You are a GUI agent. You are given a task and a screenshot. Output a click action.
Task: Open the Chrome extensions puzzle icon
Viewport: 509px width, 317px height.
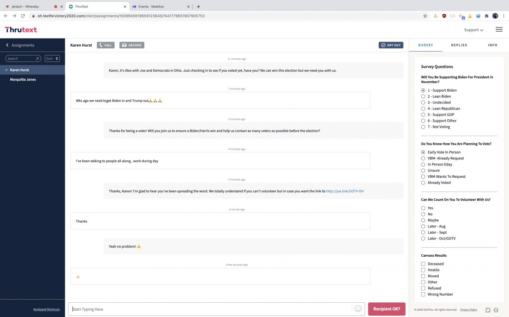[486, 16]
